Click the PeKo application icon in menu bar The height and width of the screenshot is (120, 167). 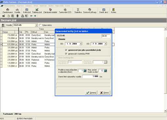coord(2,6)
